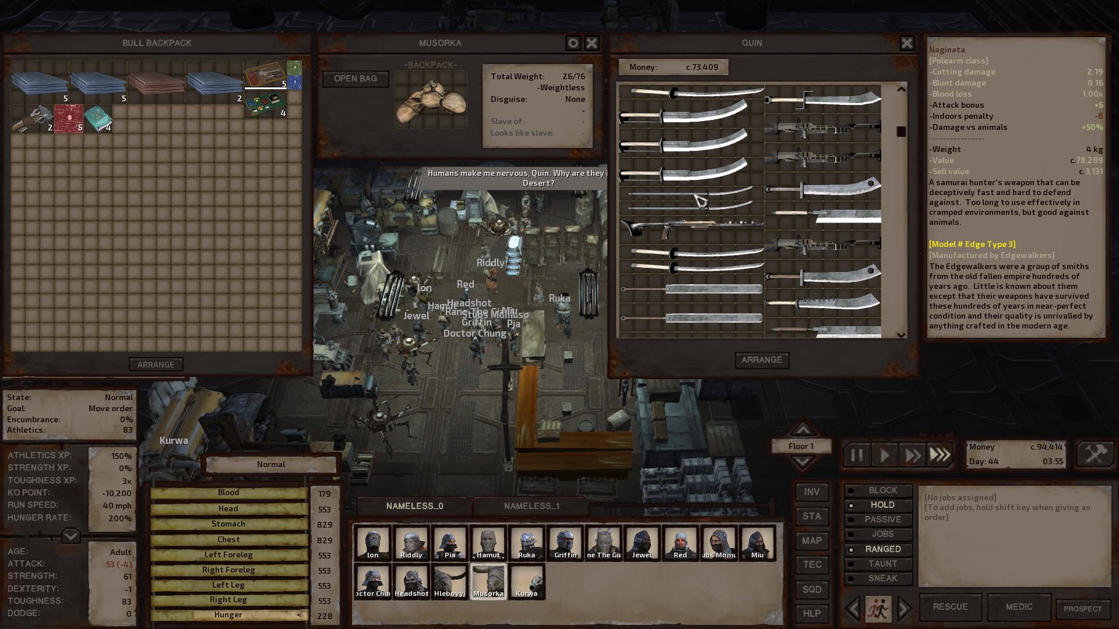Click OPEN BAG button
The image size is (1119, 629).
click(356, 79)
